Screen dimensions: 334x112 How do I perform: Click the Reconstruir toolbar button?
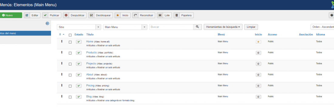pyautogui.click(x=144, y=15)
